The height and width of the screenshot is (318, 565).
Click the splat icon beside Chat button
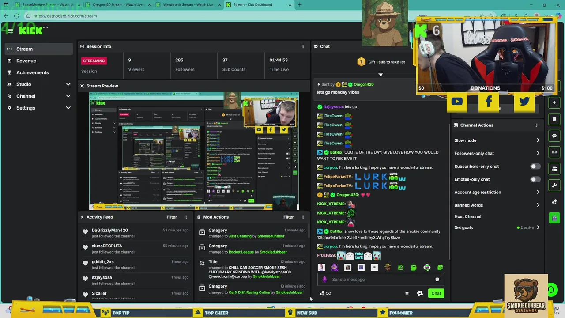pyautogui.click(x=420, y=293)
